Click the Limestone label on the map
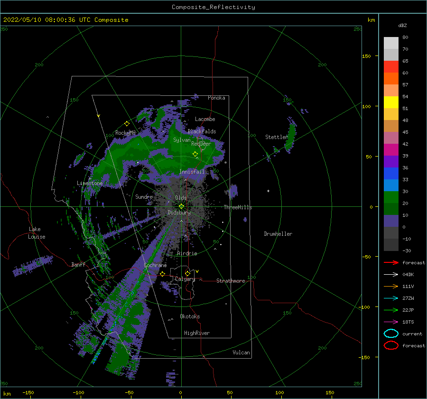 coord(90,183)
